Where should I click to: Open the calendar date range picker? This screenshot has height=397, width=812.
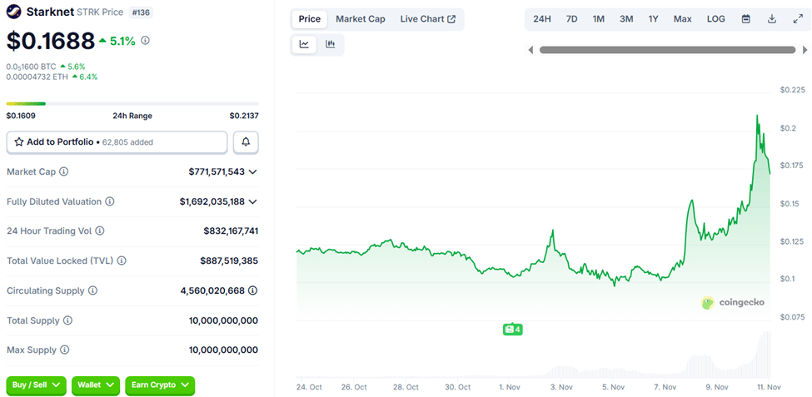click(x=745, y=19)
